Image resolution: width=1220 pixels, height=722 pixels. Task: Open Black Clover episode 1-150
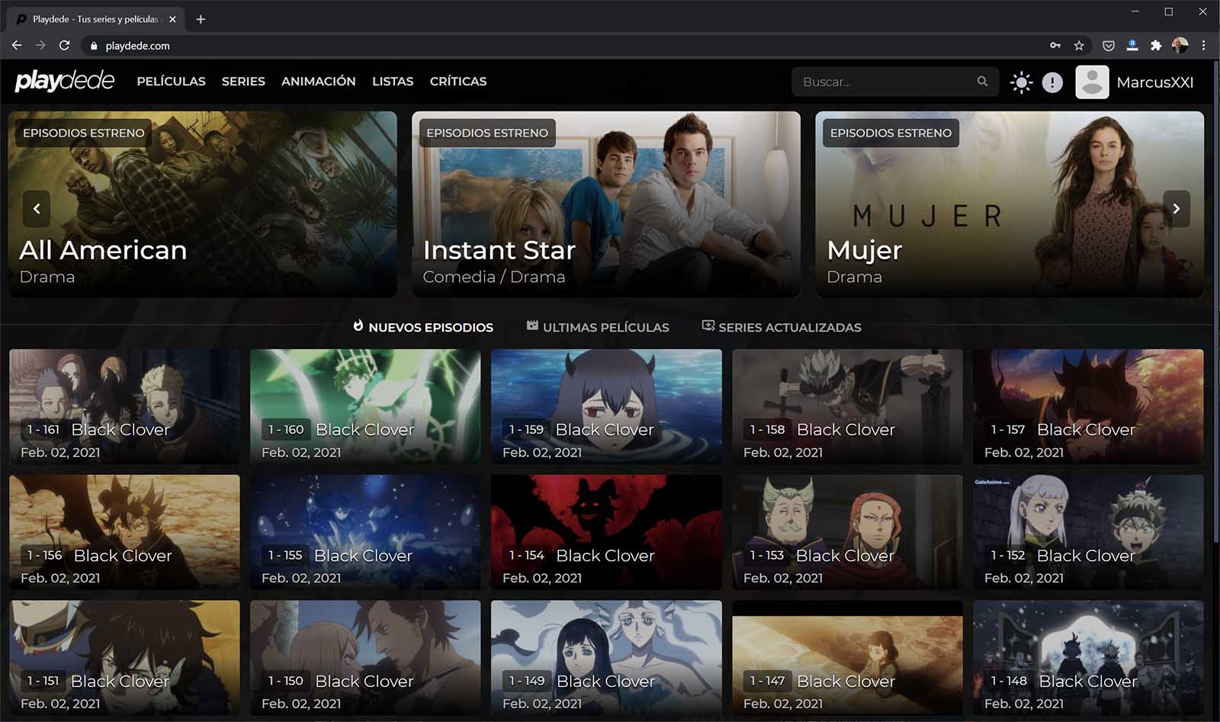coord(365,657)
